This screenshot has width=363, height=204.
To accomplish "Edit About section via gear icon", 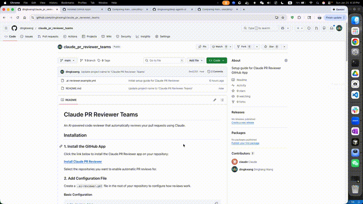I will pyautogui.click(x=286, y=60).
